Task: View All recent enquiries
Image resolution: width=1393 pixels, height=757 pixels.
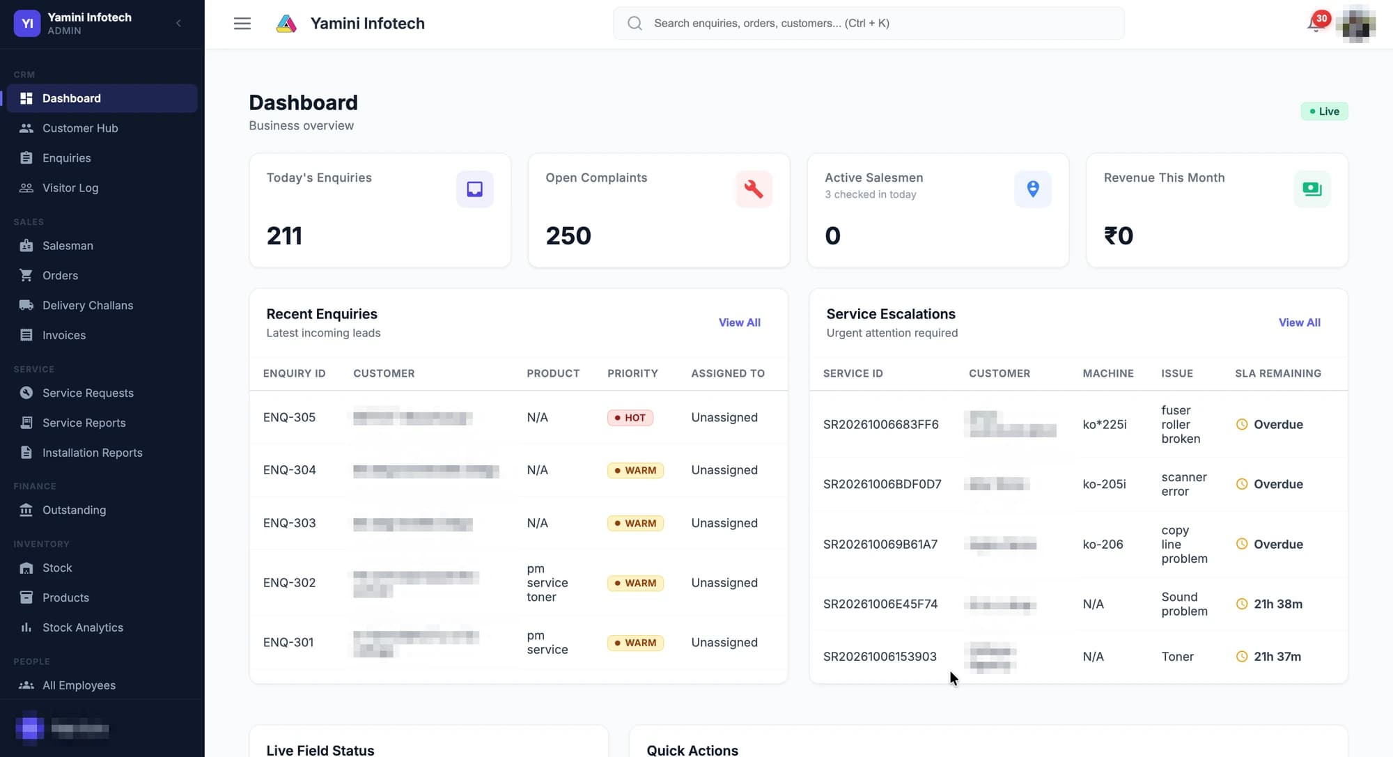Action: click(x=740, y=322)
